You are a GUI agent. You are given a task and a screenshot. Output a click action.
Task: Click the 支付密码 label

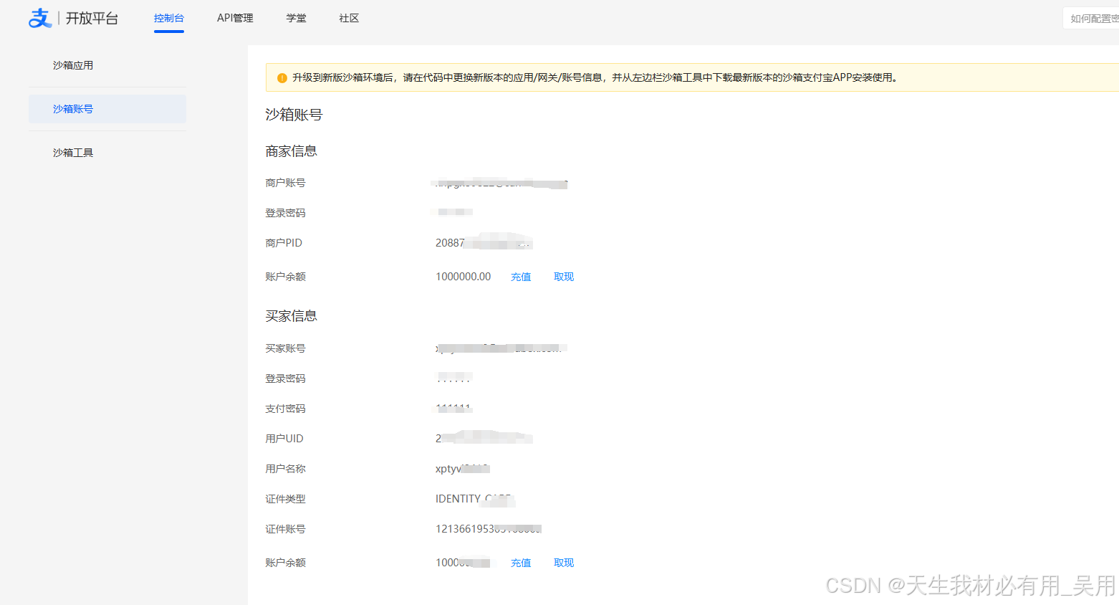[285, 409]
